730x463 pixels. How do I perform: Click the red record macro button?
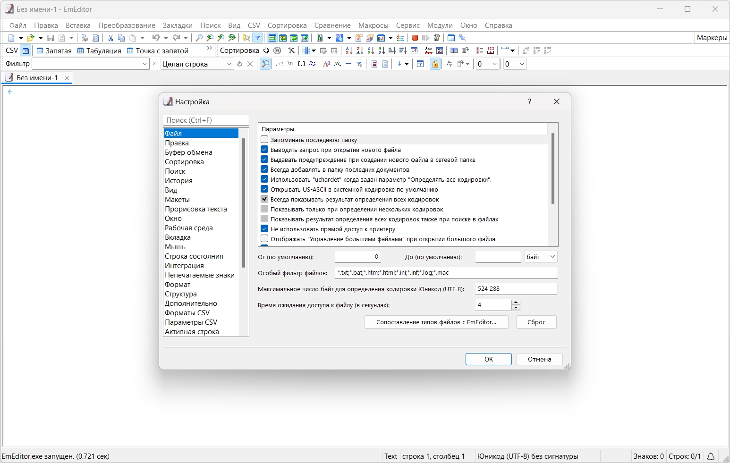pyautogui.click(x=415, y=38)
